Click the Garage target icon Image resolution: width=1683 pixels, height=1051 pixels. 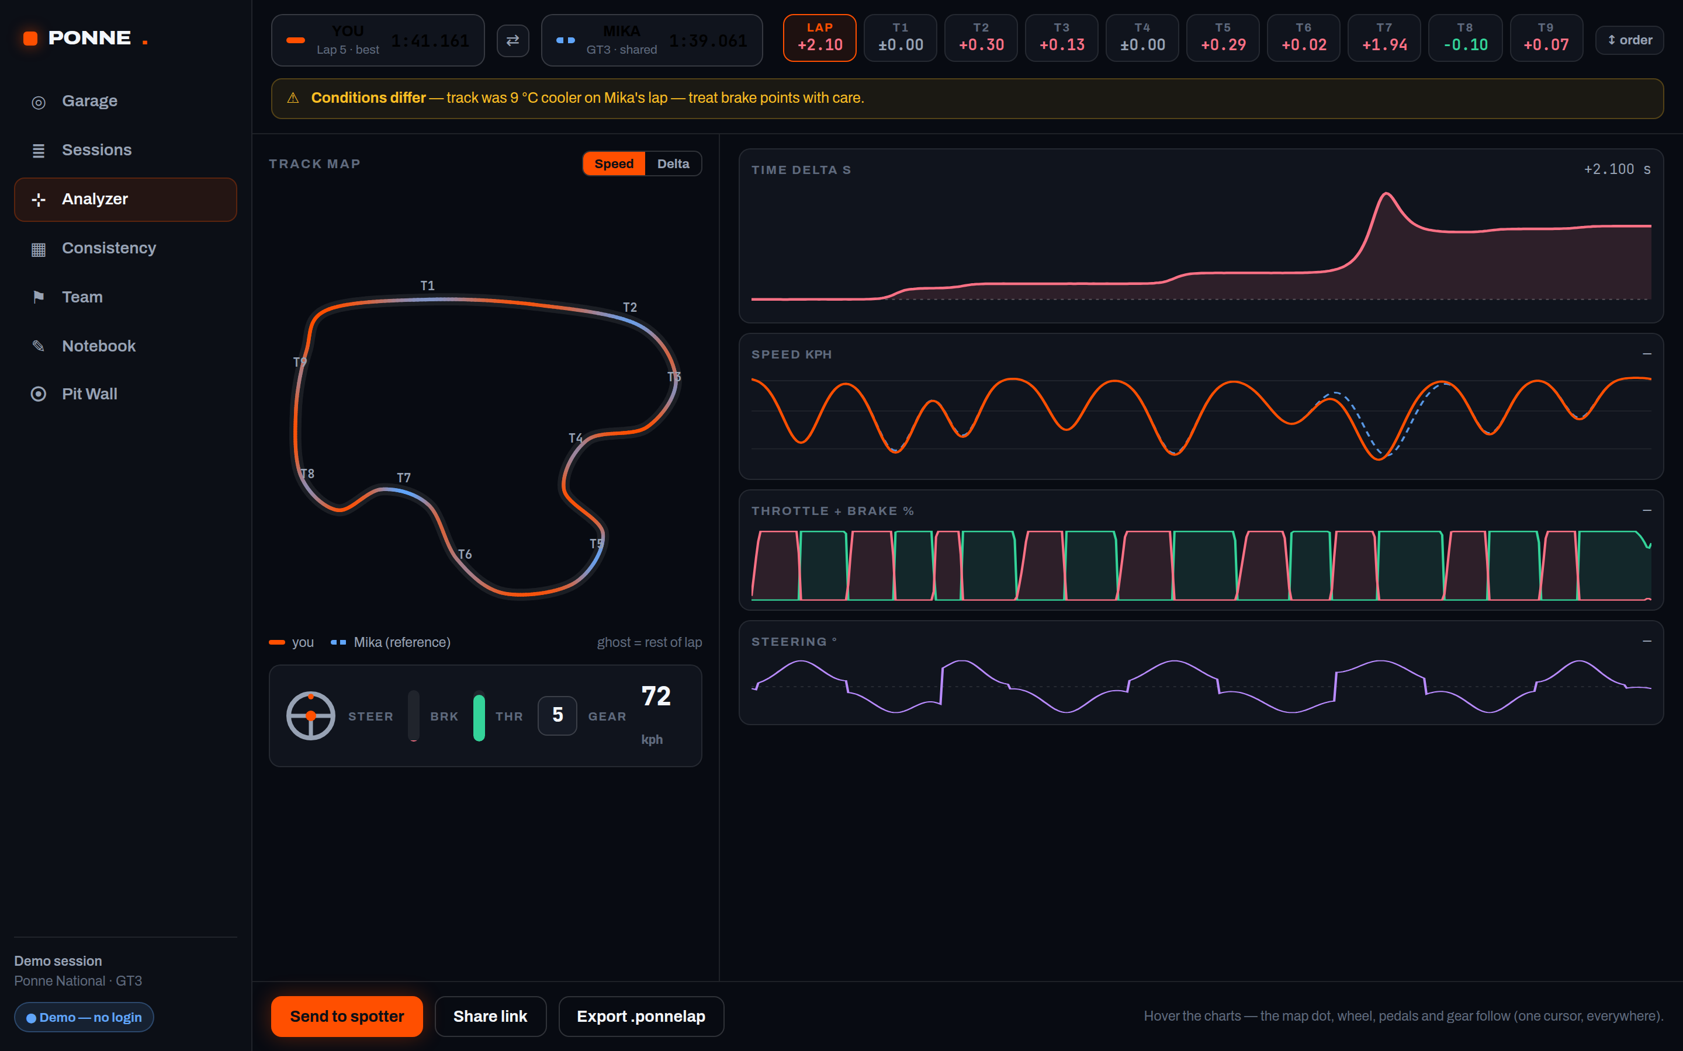point(38,102)
